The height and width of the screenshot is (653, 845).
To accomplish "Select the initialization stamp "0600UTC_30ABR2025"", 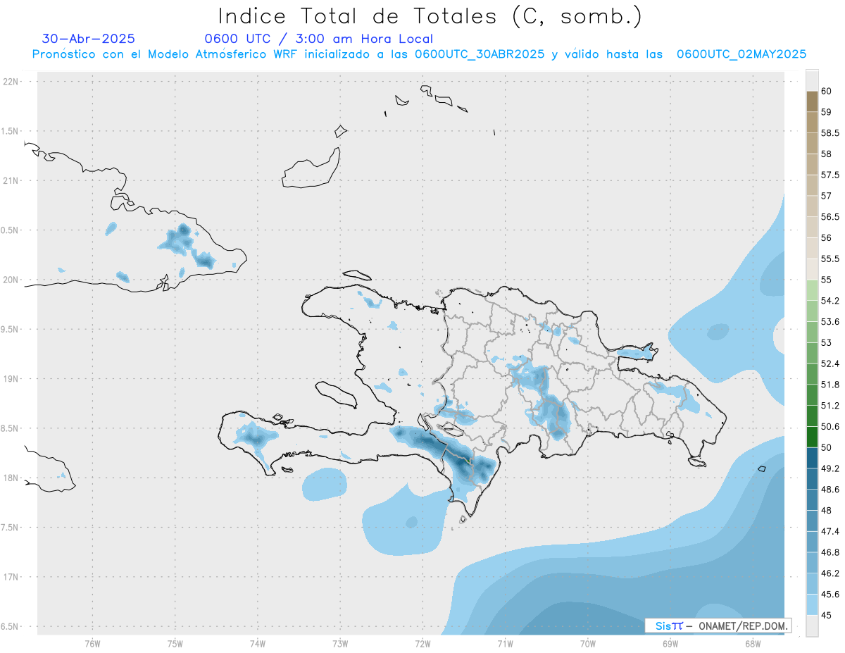I will point(479,54).
